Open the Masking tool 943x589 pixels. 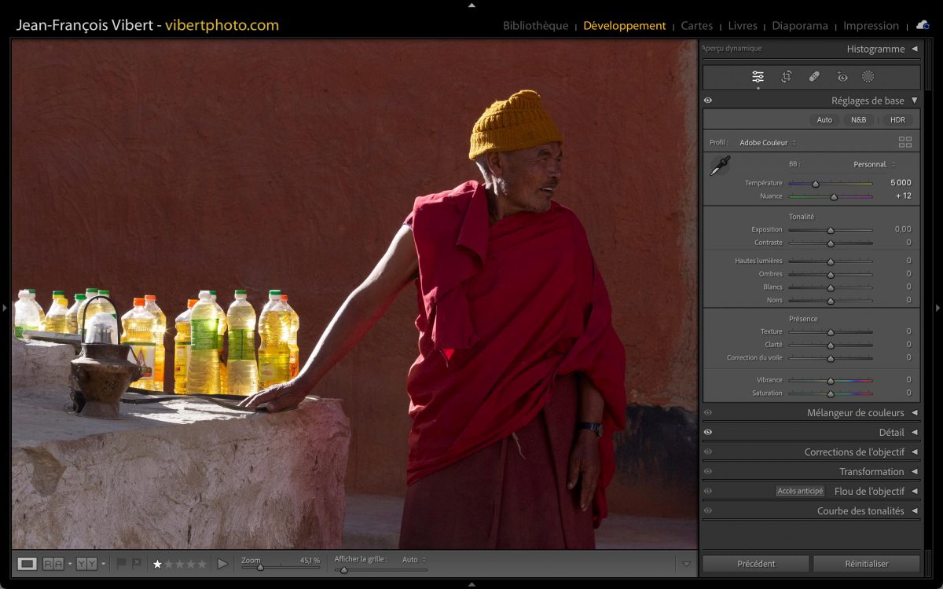tap(868, 76)
